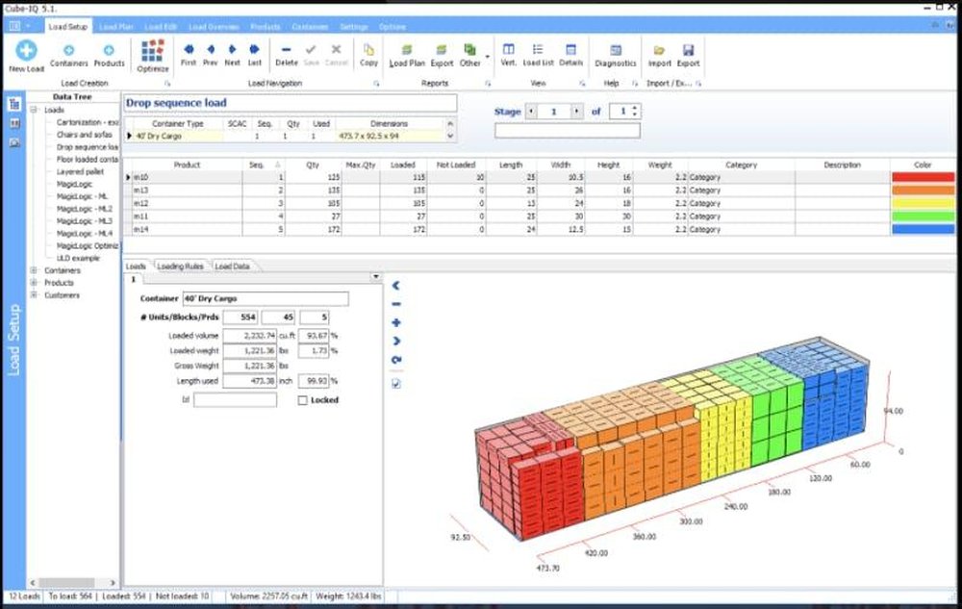Screen dimensions: 962x609
Task: Switch to the Loading Rules tab
Action: click(x=180, y=266)
